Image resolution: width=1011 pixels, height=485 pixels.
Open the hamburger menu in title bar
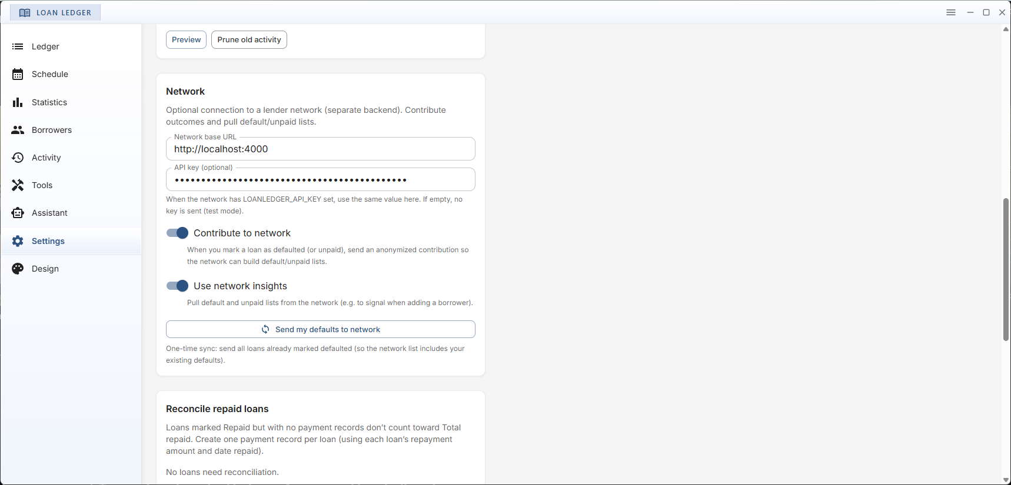click(951, 12)
